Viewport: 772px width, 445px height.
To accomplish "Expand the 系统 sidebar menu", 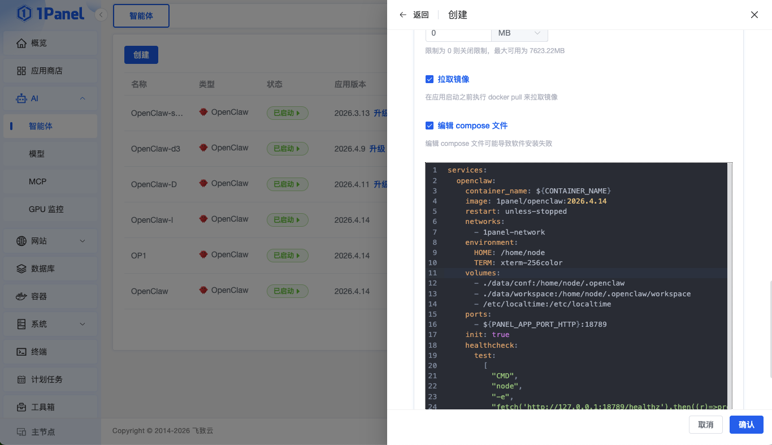I will tap(83, 325).
